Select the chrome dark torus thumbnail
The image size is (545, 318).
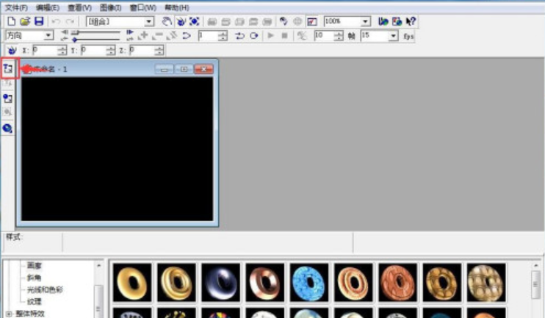tap(220, 283)
